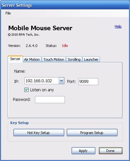Click the Port input field
Screen dimensions: 130x161
coord(88,82)
